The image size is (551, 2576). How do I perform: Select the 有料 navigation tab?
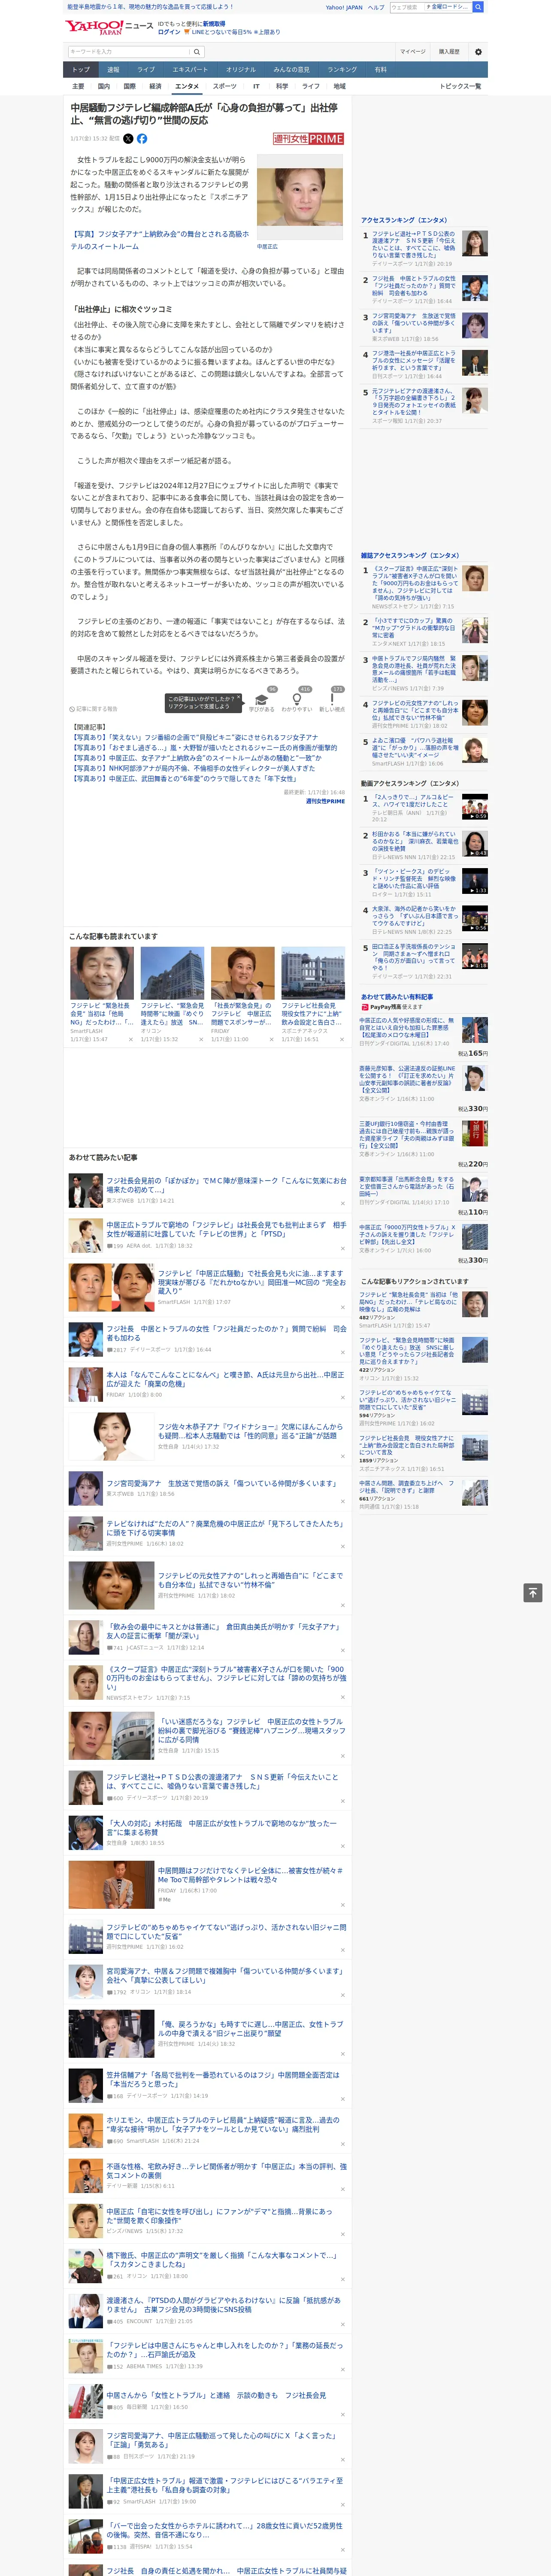(381, 70)
